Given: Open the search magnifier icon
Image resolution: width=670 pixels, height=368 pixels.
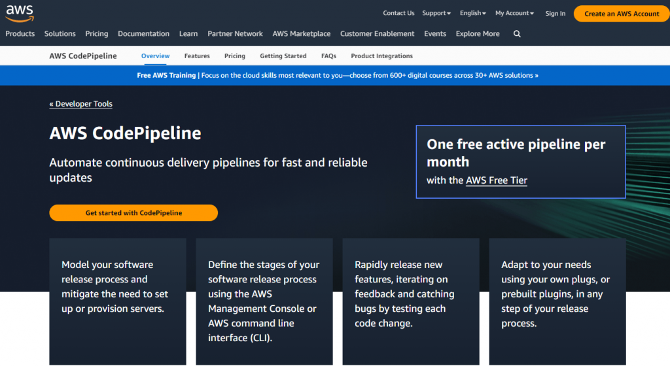Looking at the screenshot, I should point(517,34).
